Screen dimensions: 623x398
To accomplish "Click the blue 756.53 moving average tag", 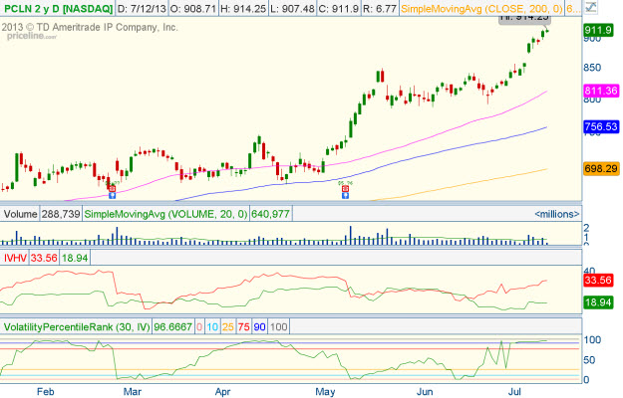I will pyautogui.click(x=600, y=127).
